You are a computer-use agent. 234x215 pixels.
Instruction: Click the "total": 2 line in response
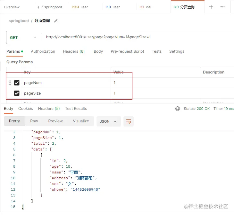point(44,143)
